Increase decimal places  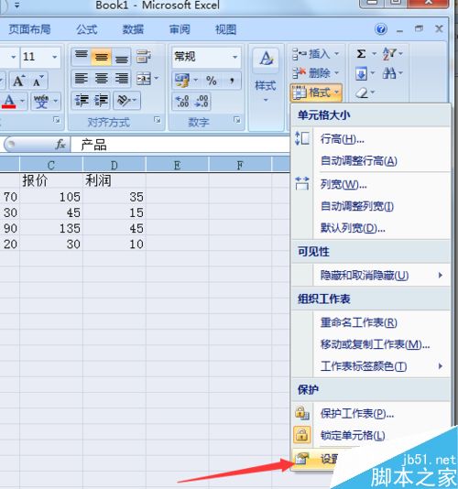click(x=182, y=101)
